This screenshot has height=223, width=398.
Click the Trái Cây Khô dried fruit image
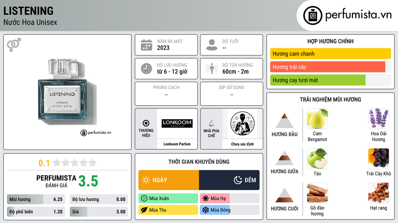(379, 159)
